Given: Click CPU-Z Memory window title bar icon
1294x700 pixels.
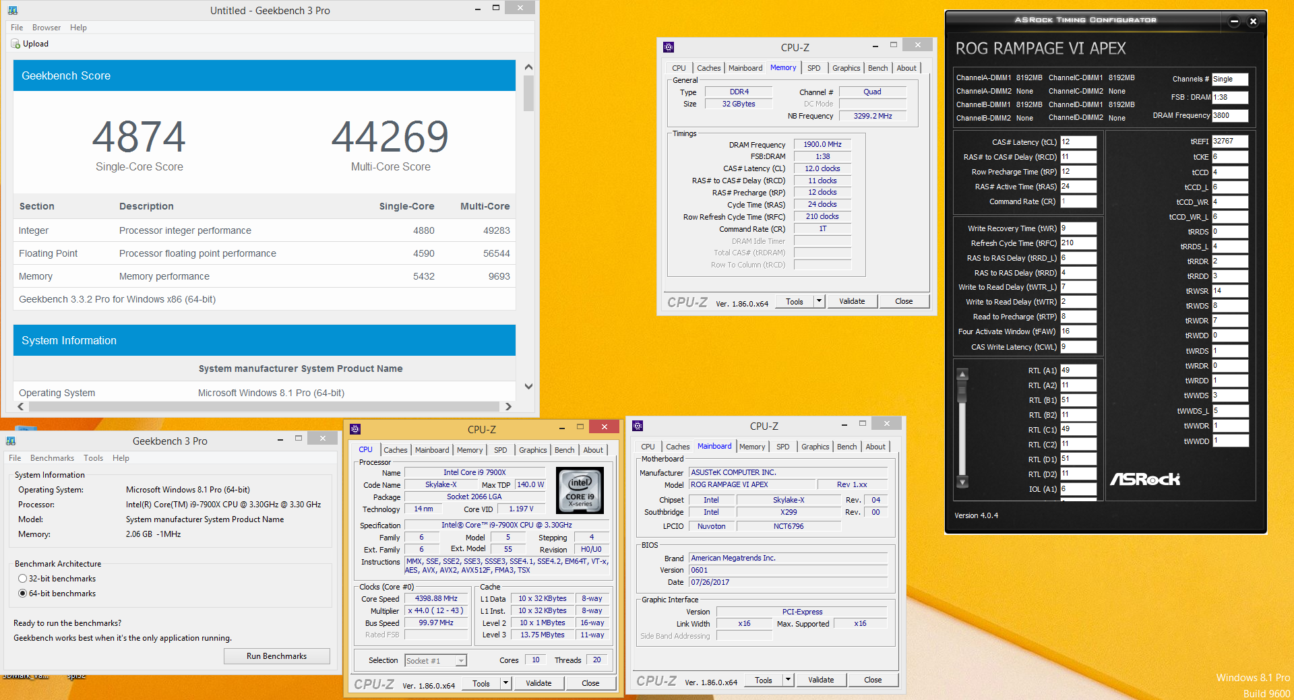Looking at the screenshot, I should pos(669,47).
